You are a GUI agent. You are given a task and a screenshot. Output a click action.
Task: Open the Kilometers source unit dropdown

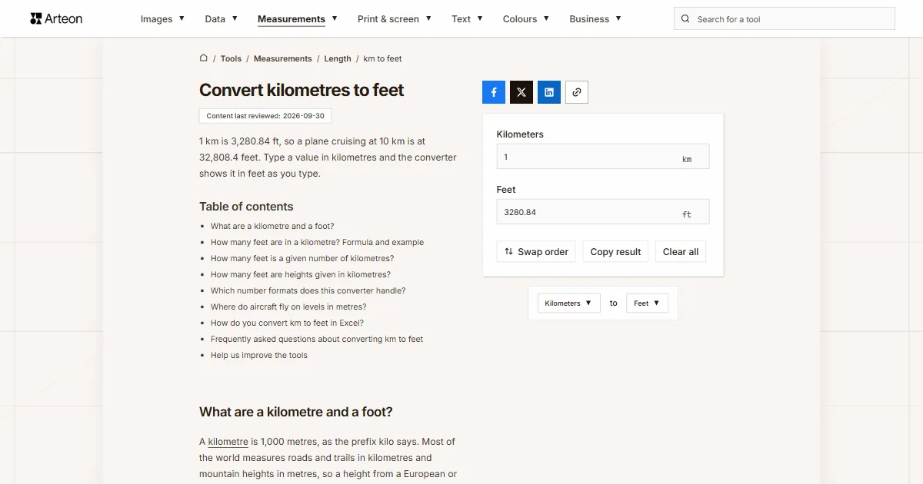[x=568, y=303]
